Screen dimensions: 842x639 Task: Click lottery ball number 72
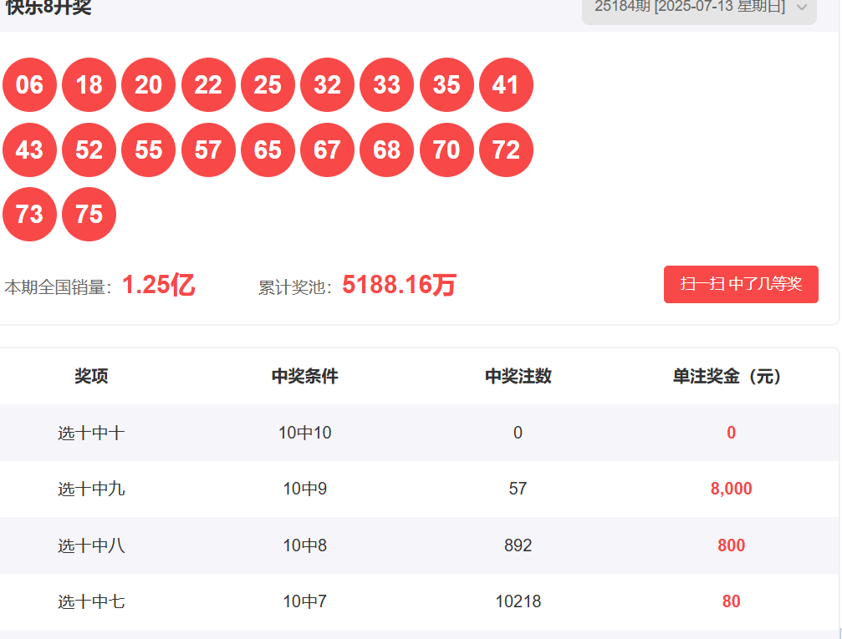click(506, 150)
